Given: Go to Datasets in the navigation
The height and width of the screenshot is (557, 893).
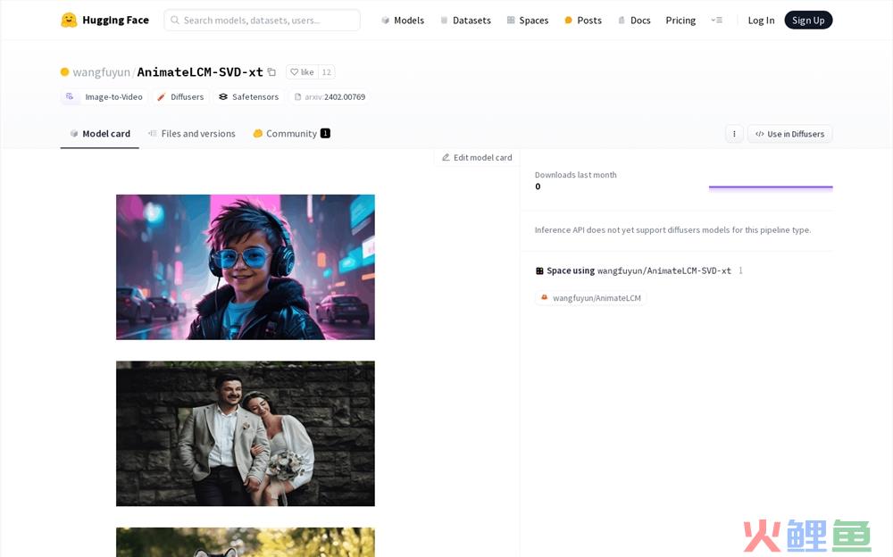Looking at the screenshot, I should point(465,20).
